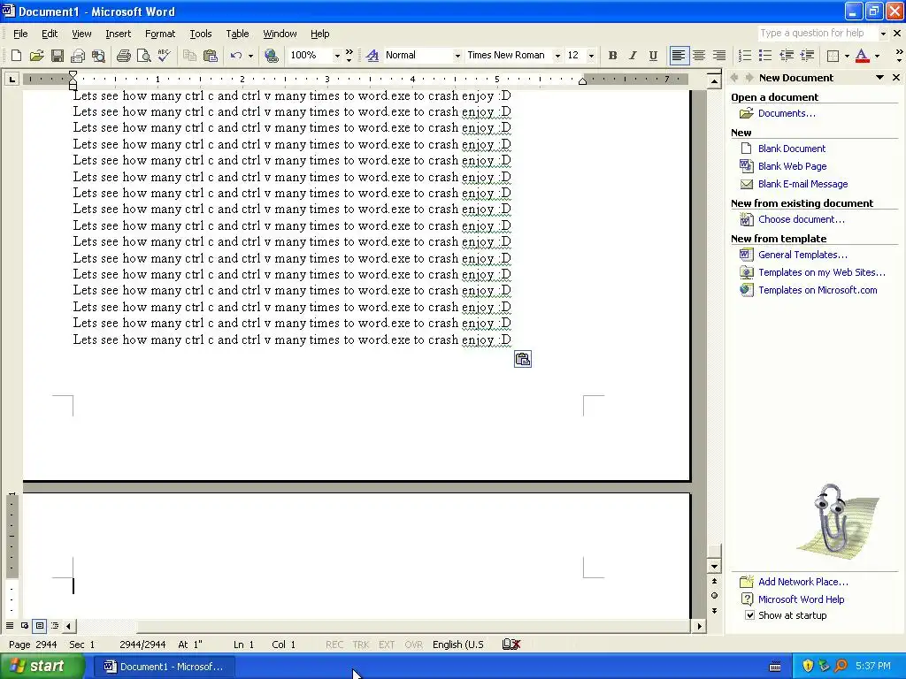Click the vertical scrollbar down arrow
Viewport: 906px width, 679px height.
tap(714, 567)
